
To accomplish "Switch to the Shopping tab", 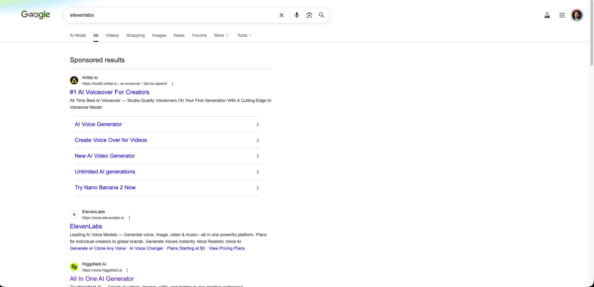I will click(x=135, y=35).
